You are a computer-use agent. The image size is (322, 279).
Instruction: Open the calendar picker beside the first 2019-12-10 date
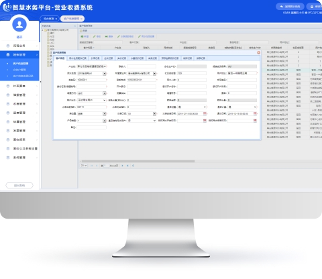click(205, 114)
